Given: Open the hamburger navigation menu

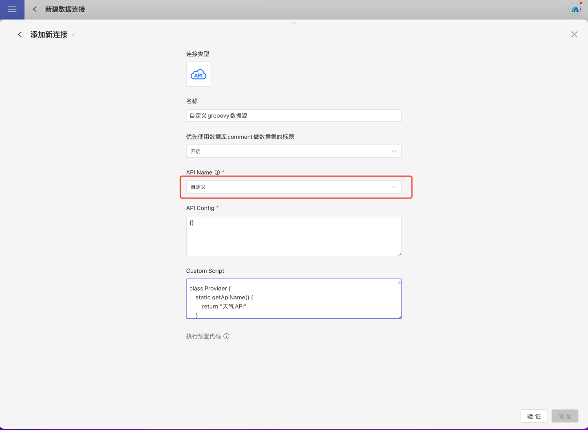Looking at the screenshot, I should click(x=12, y=9).
